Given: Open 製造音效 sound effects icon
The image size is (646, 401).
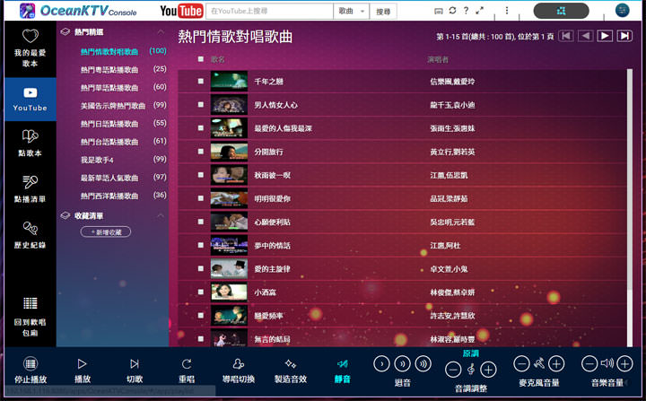Looking at the screenshot, I should coord(291,363).
